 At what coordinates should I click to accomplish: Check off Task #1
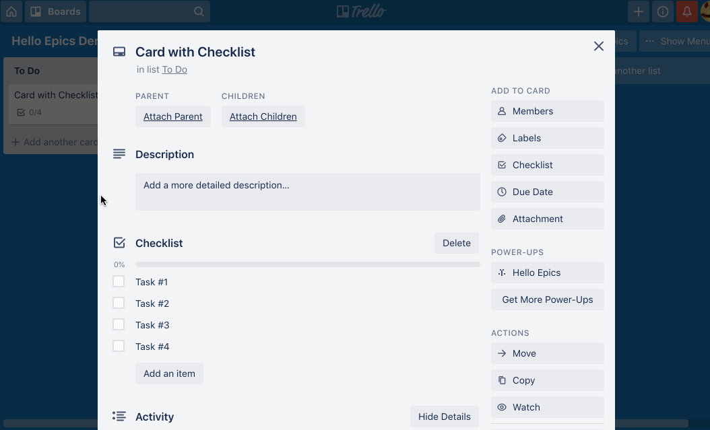[119, 281]
